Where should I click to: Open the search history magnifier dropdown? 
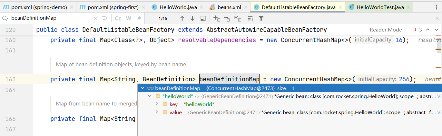click(5, 18)
